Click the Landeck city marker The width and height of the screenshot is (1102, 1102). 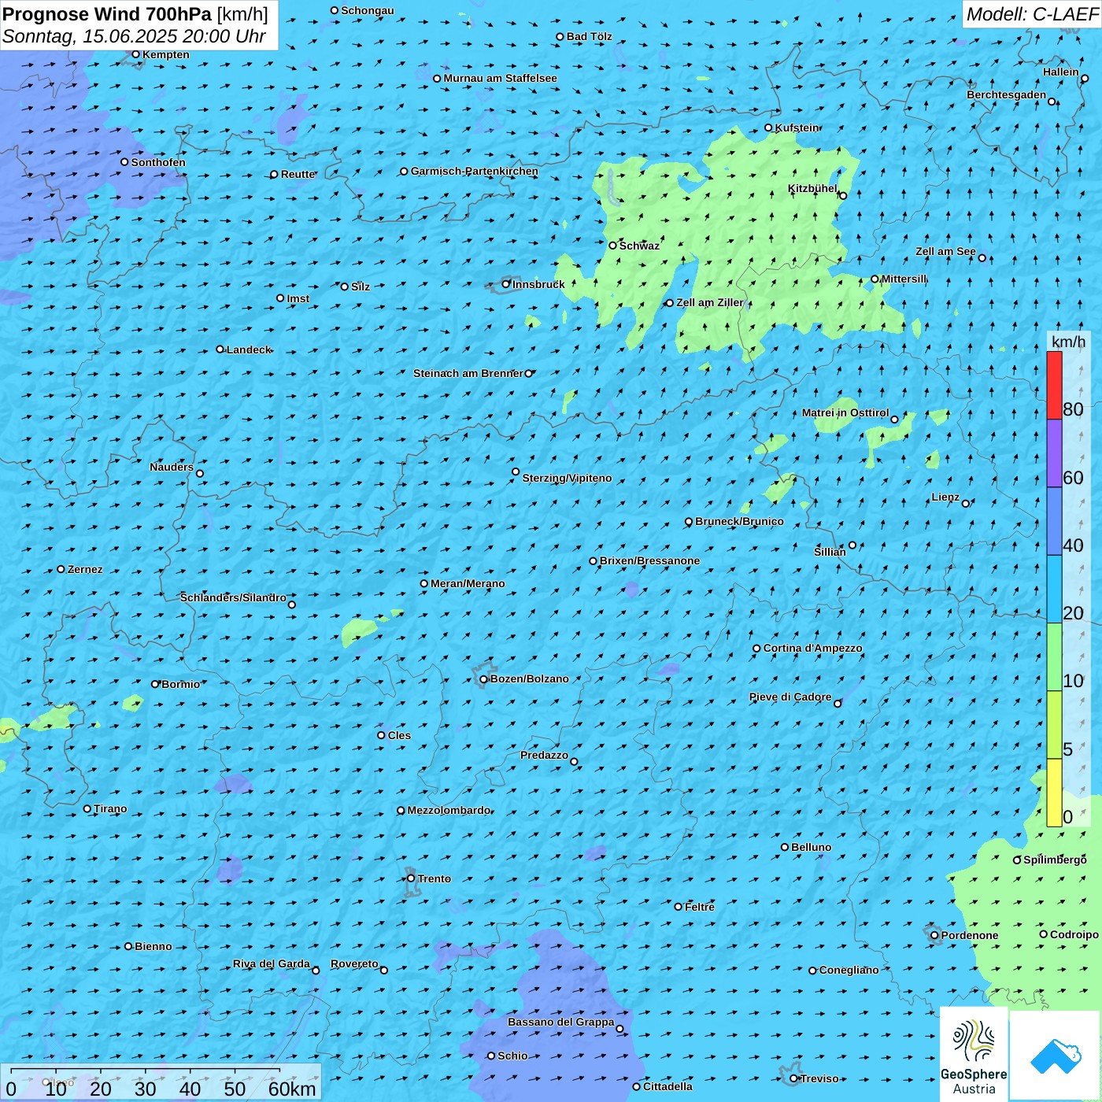[220, 349]
